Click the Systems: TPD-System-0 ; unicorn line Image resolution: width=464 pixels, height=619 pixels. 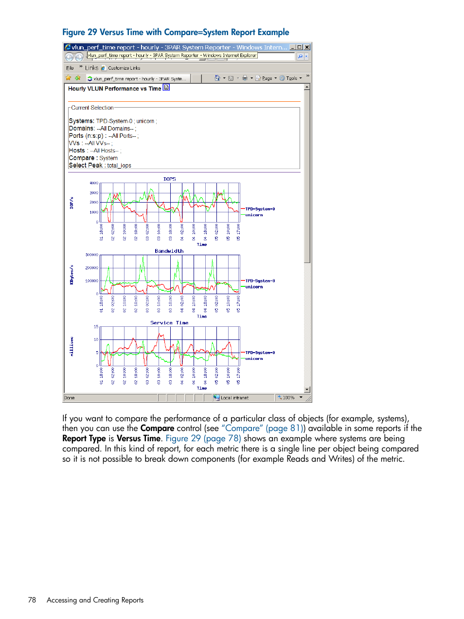(x=113, y=121)
